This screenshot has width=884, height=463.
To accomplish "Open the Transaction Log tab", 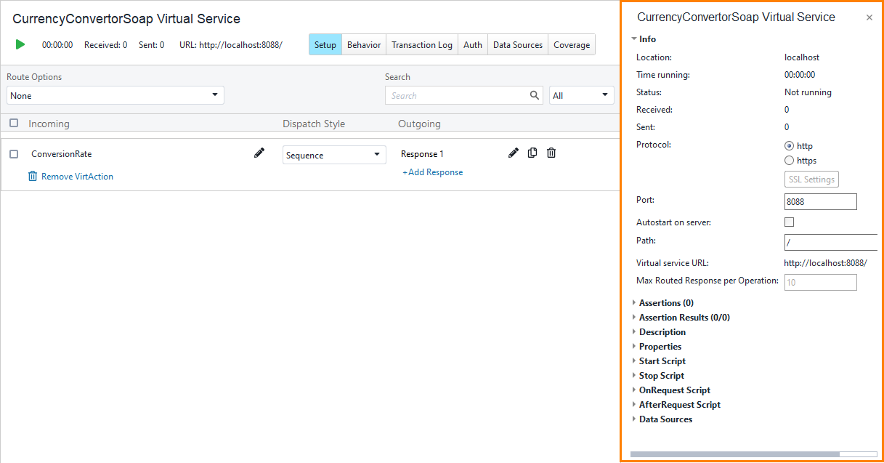I will 421,44.
